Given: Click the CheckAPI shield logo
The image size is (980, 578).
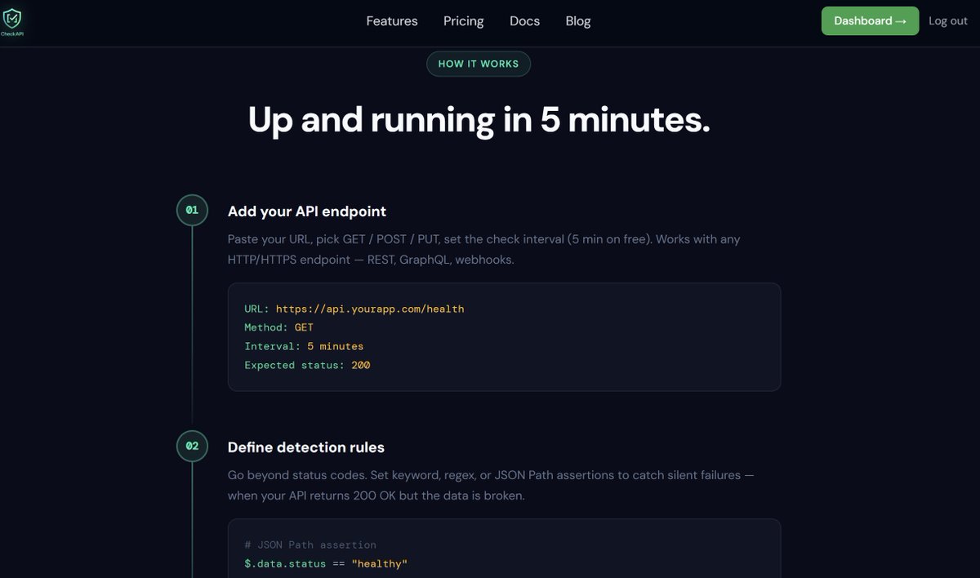Looking at the screenshot, I should click(x=12, y=20).
